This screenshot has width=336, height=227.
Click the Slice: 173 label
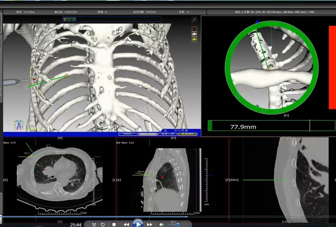click(x=9, y=143)
